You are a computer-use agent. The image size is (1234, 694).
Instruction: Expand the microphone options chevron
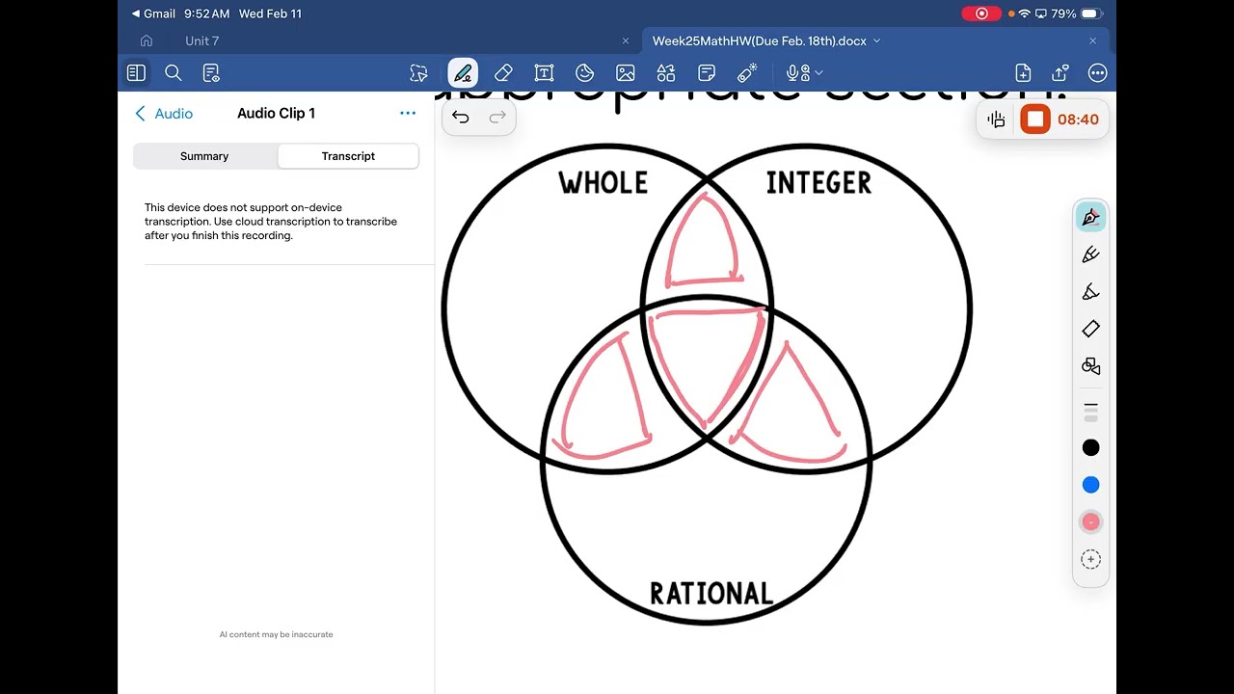[818, 73]
